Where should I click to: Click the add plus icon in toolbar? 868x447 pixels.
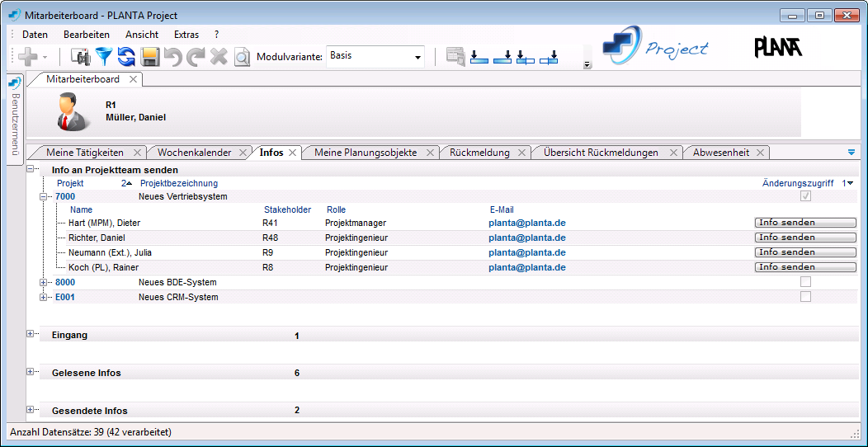28,56
